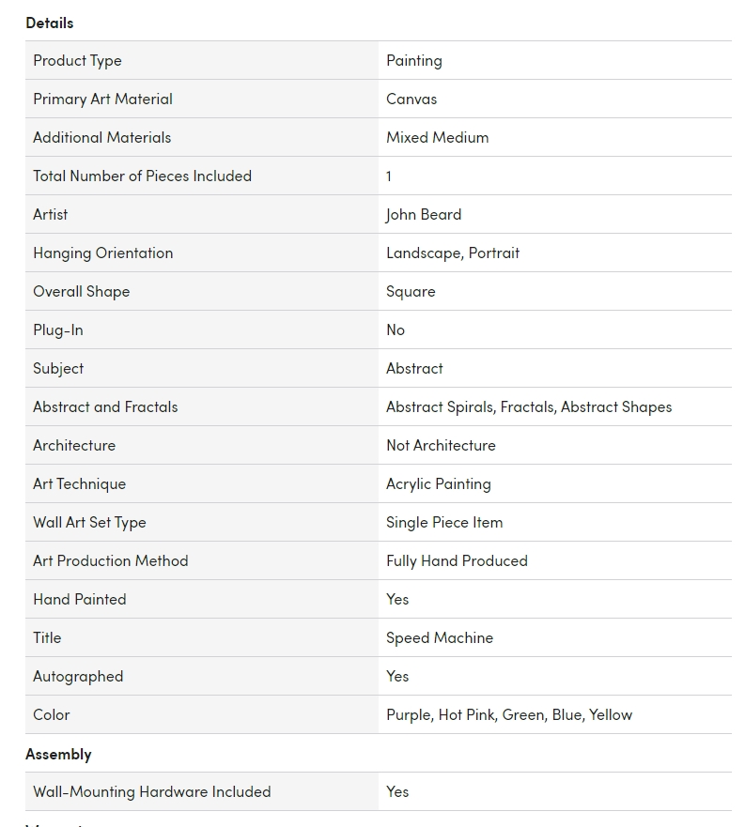Screen dimensions: 745x827
Task: Click the Assembly section heading
Action: 58,754
